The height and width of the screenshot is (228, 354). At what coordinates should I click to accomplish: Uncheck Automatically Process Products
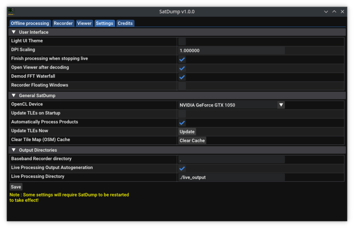coord(182,123)
